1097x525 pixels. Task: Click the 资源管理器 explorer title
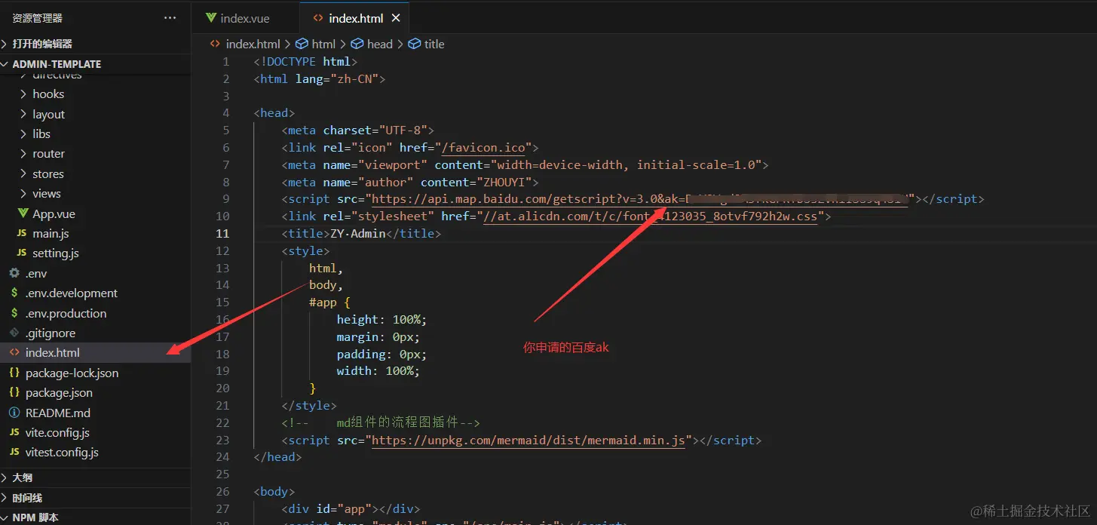37,18
